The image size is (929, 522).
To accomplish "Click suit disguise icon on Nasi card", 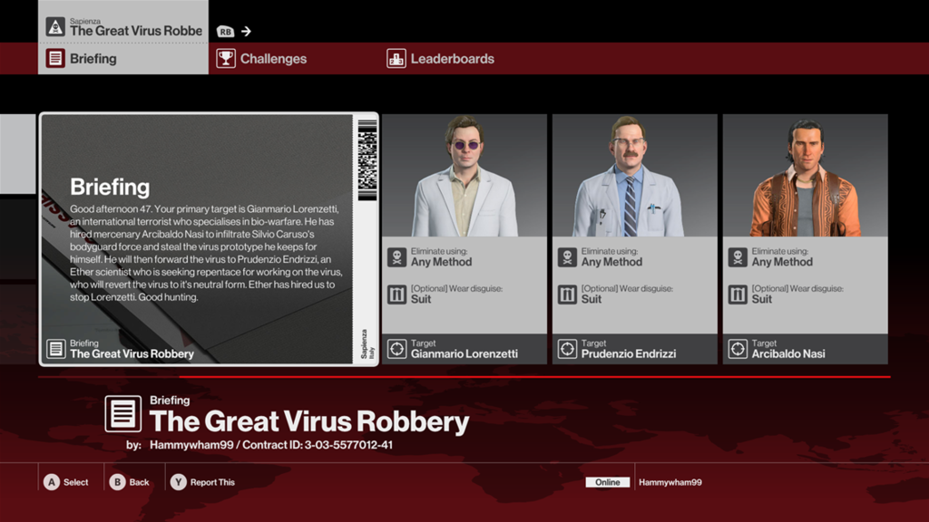I will (738, 295).
